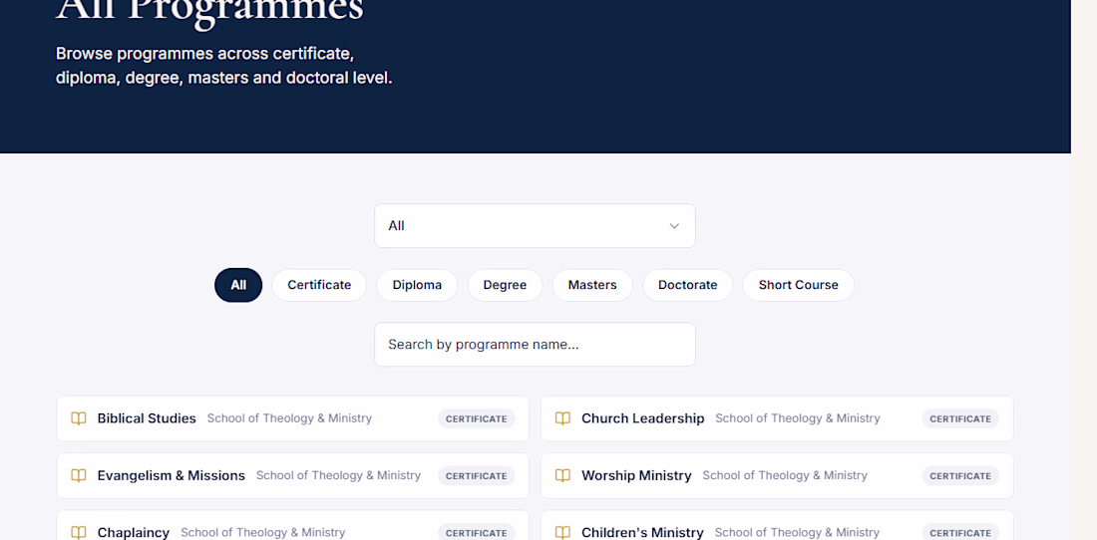
Task: Click the book icon beside Evangelism & Missions
Action: (79, 475)
